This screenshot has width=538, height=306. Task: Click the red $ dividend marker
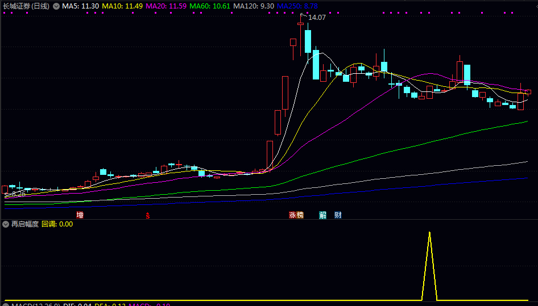tap(148, 216)
